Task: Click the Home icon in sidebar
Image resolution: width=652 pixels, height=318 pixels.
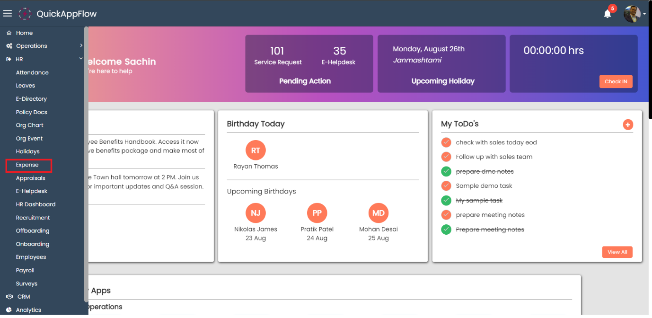Action: [9, 33]
